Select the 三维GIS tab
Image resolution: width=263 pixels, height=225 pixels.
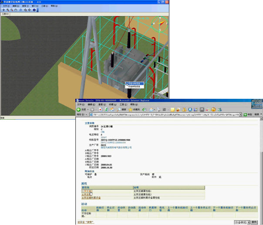6,14
